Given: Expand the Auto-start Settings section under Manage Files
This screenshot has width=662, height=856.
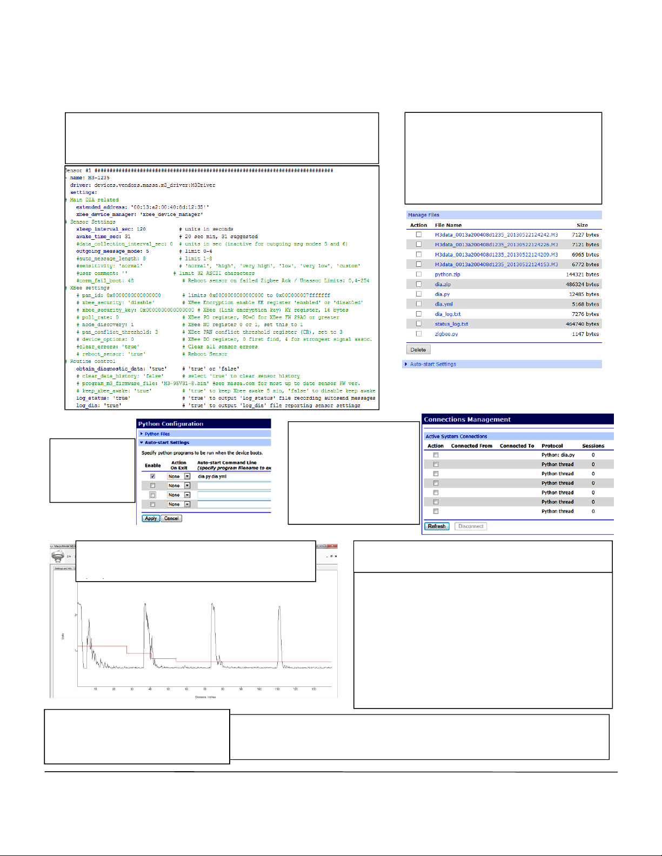Looking at the screenshot, I should point(432,365).
